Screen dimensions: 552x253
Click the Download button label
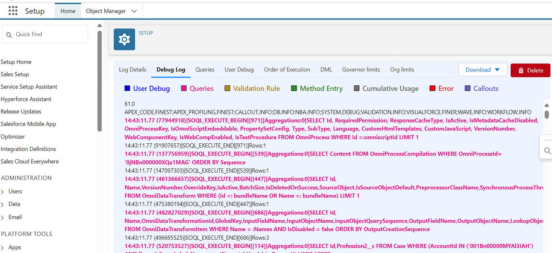pyautogui.click(x=478, y=70)
